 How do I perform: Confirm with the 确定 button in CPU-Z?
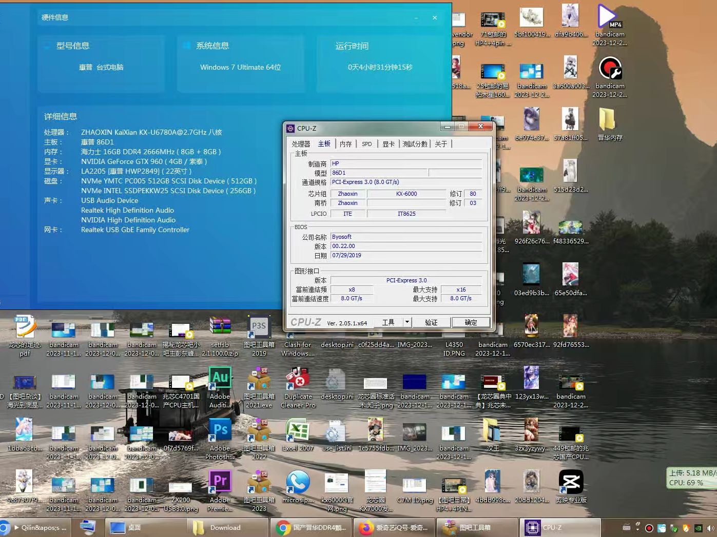[x=471, y=322]
